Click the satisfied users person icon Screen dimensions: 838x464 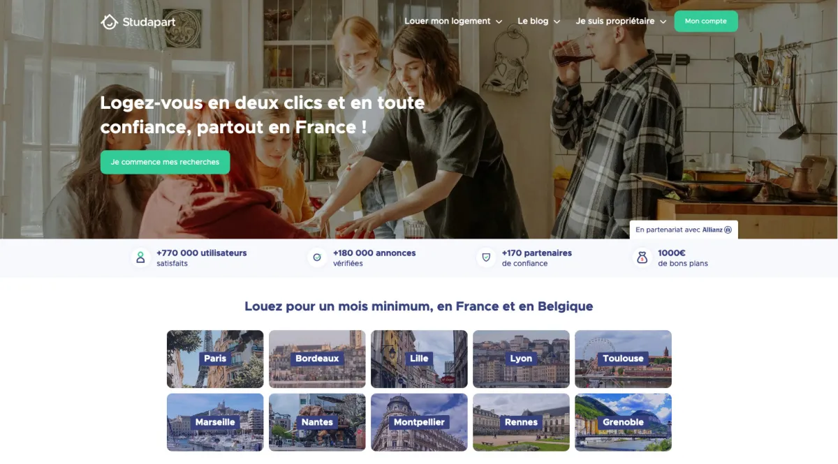click(x=140, y=257)
